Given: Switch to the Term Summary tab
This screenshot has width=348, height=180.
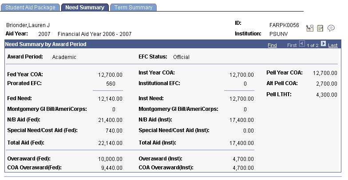Looking at the screenshot, I should click(133, 7).
